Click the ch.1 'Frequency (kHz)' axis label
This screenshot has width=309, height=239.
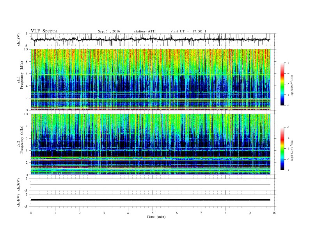tap(21, 75)
